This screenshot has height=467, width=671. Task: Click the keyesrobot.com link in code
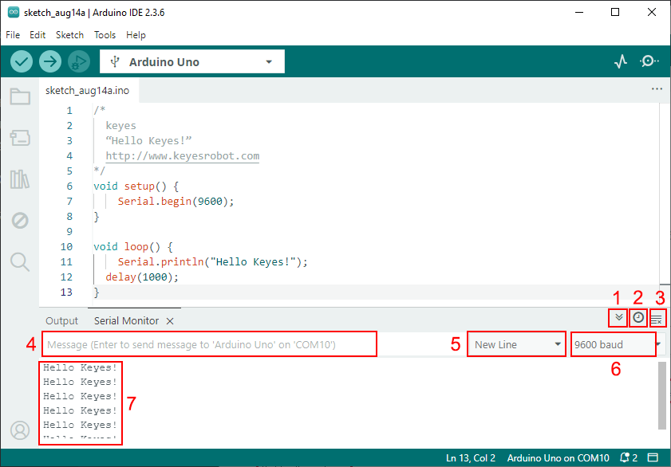pos(182,156)
